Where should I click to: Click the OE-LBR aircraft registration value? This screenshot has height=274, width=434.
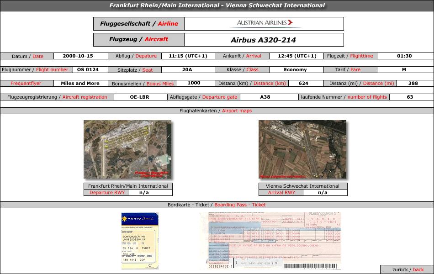click(x=139, y=97)
